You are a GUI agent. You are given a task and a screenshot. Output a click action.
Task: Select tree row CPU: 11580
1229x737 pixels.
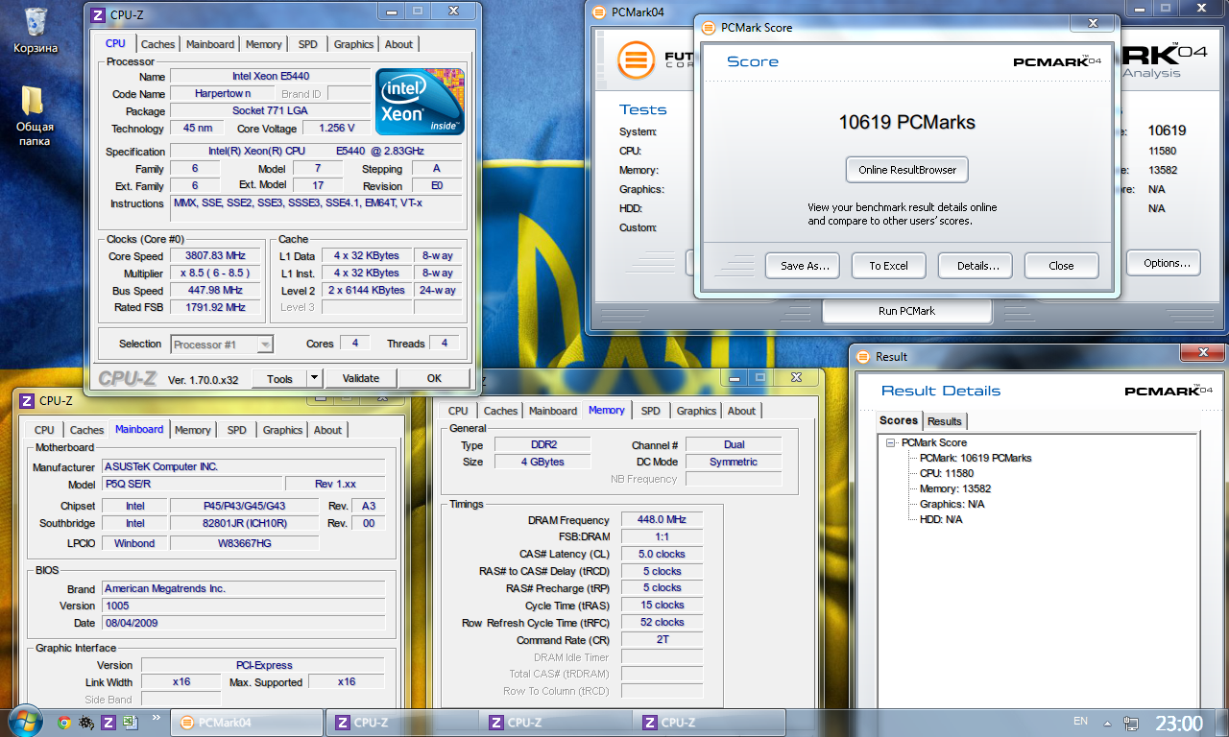(947, 473)
